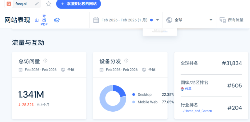Download the 网站表现 report icon

pyautogui.click(x=37, y=20)
